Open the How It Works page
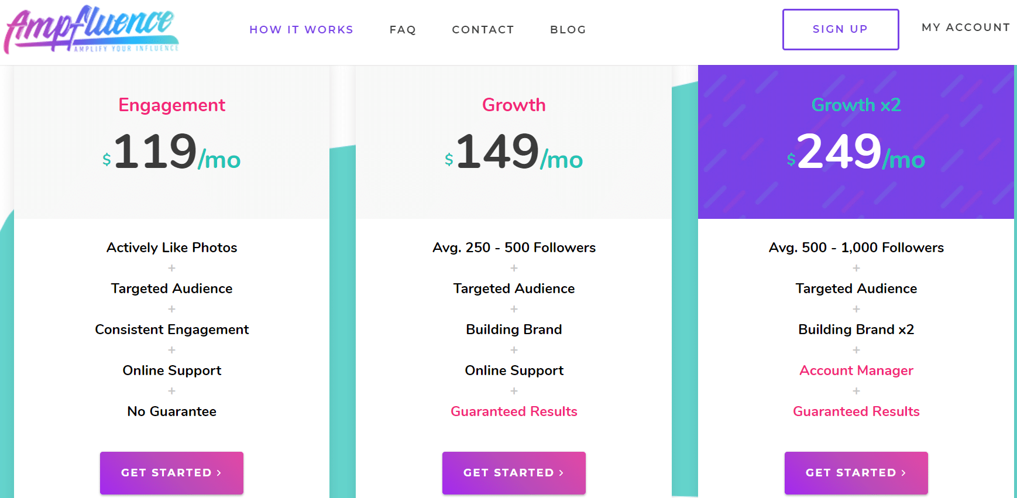 tap(301, 29)
